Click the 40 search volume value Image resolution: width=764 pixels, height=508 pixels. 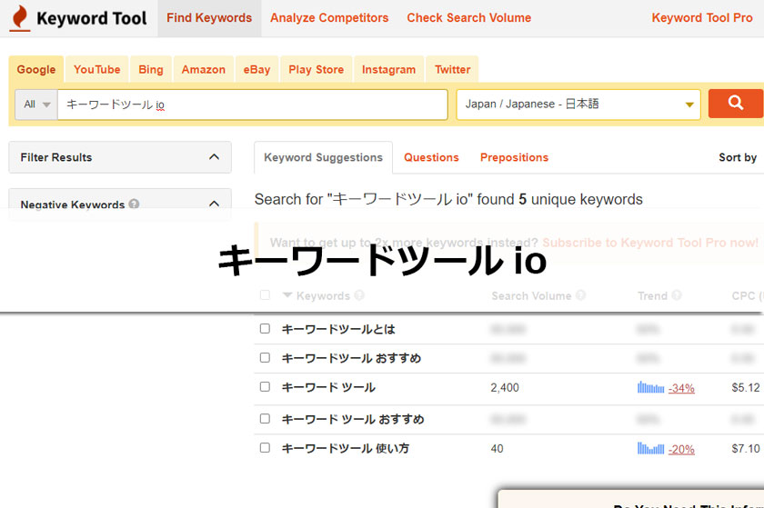[x=497, y=449]
